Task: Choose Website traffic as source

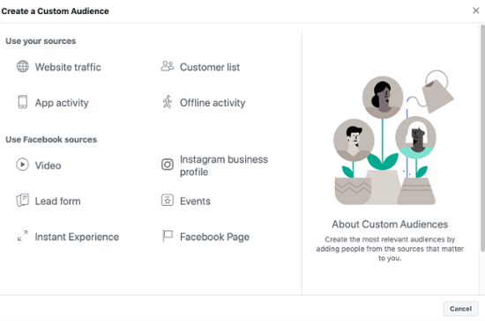Action: click(x=68, y=67)
